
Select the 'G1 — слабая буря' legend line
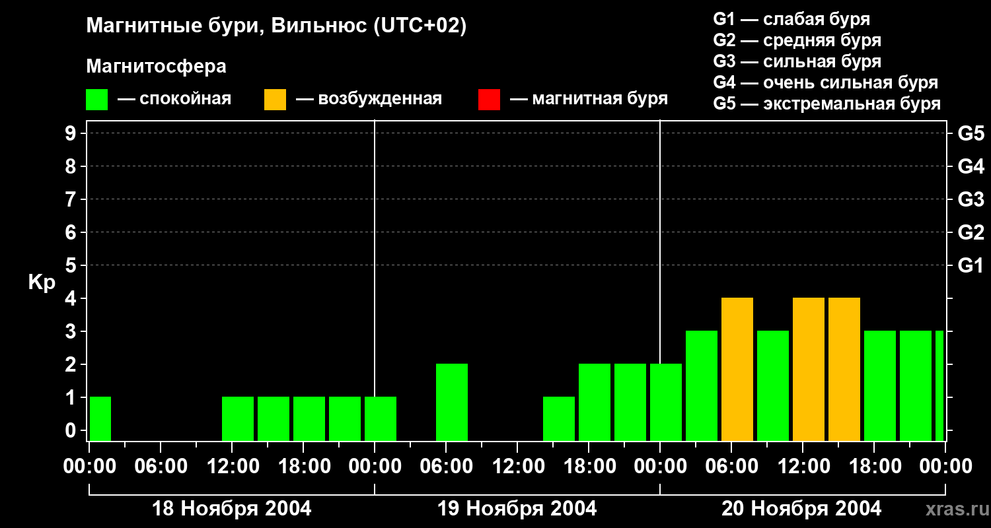(x=791, y=19)
